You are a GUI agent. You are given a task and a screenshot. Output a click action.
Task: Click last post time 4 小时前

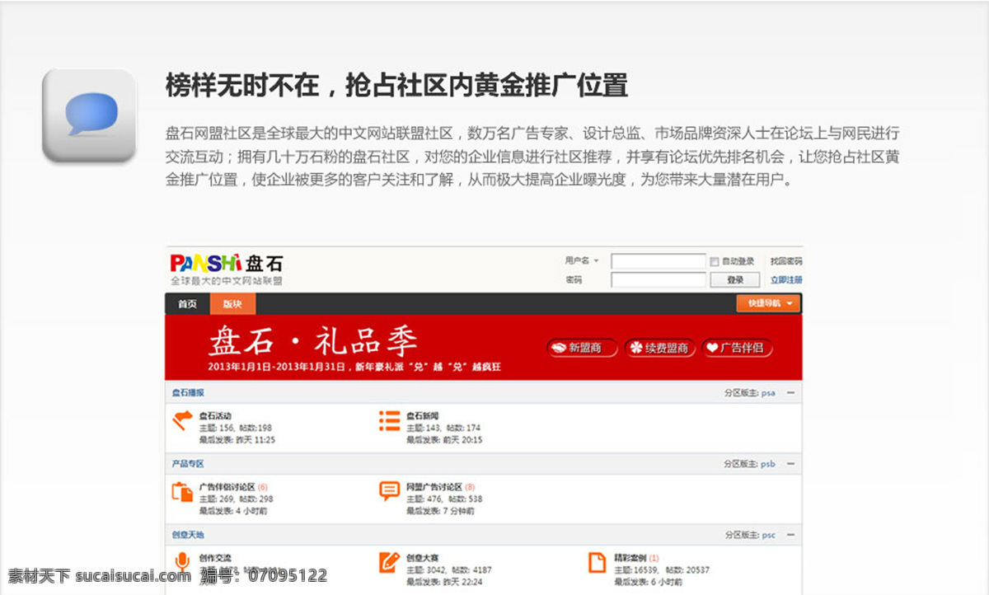click(x=251, y=511)
